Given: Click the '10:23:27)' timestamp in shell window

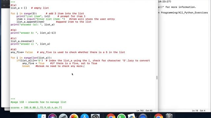Looking at the screenshot, I should [165, 2].
